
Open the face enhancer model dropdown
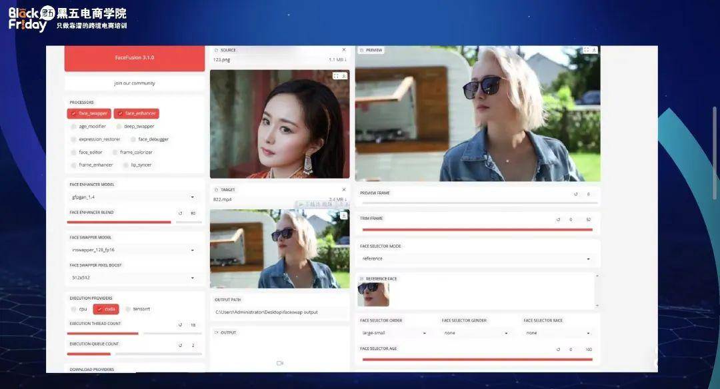[x=133, y=196]
